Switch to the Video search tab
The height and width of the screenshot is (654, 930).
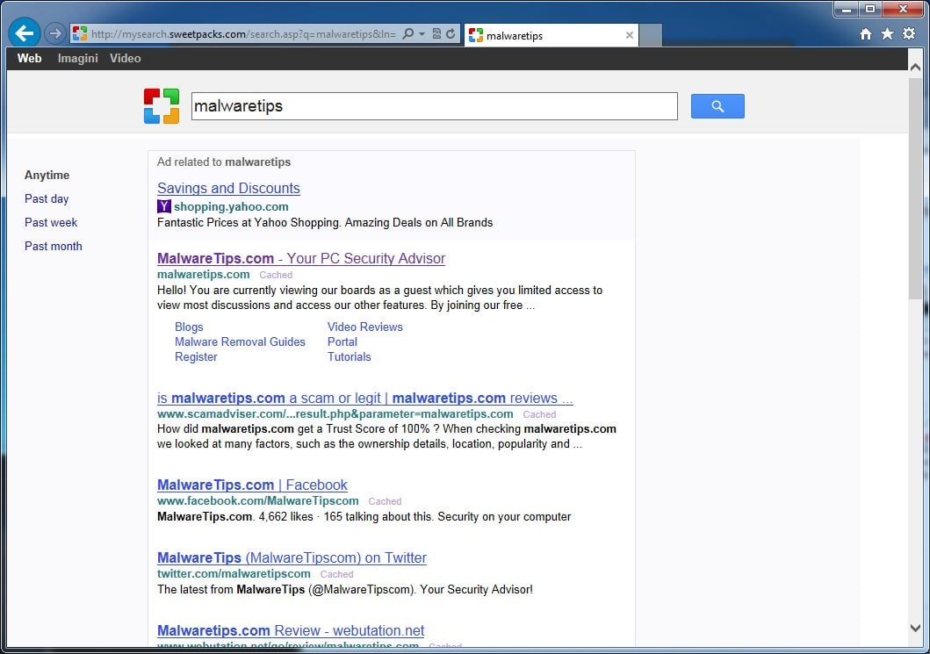click(126, 58)
